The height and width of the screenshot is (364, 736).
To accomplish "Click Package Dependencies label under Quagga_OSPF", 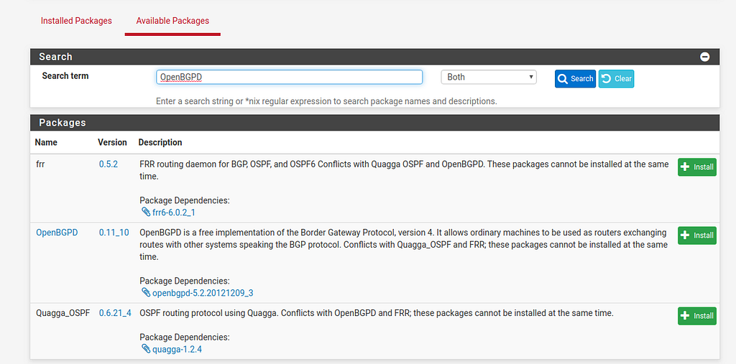I will pyautogui.click(x=185, y=337).
